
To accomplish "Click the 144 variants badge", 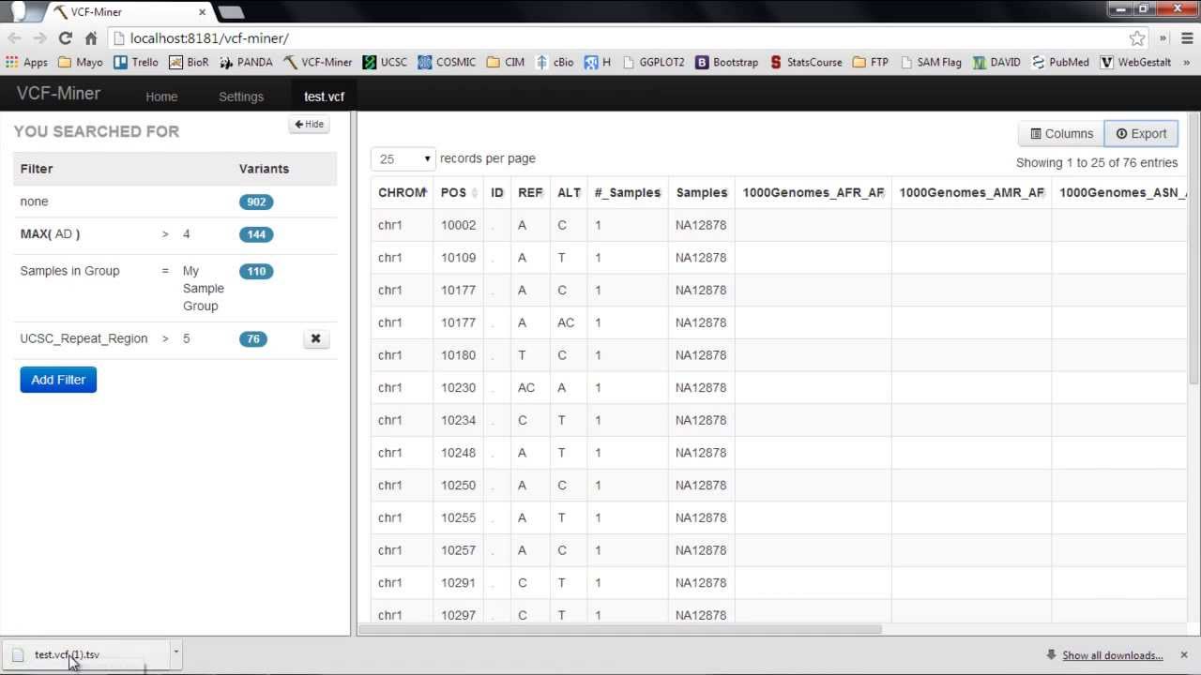I will pyautogui.click(x=256, y=234).
